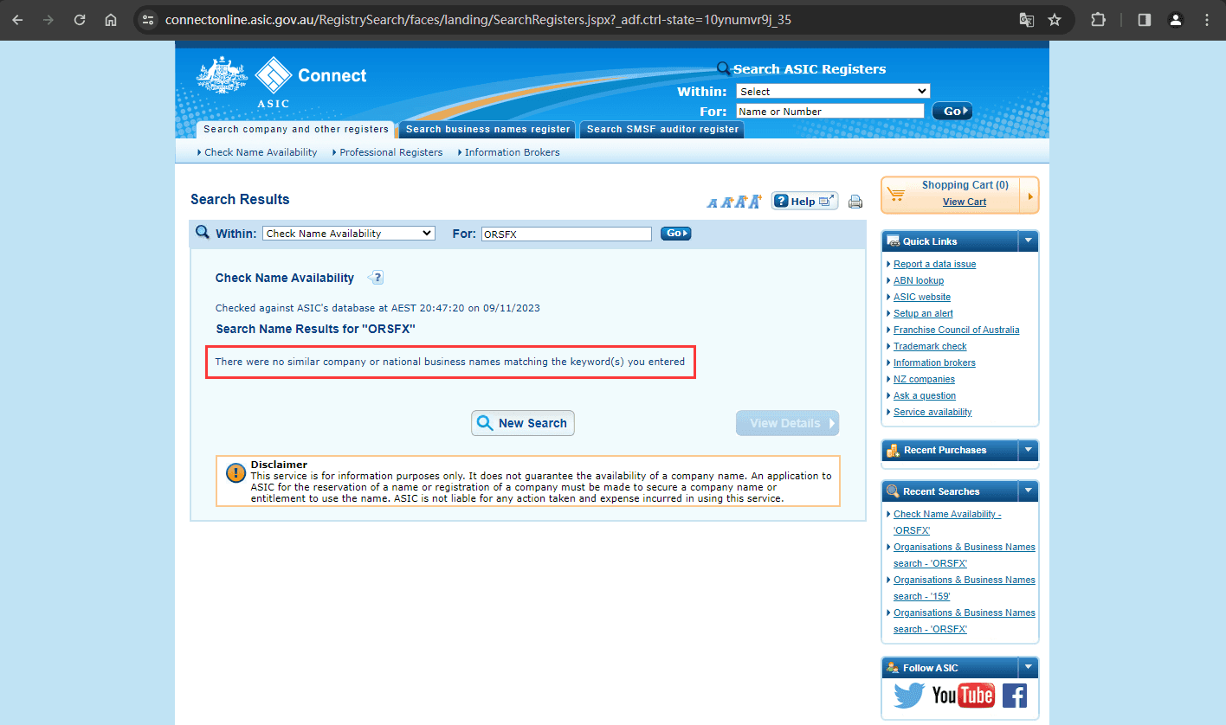Image resolution: width=1226 pixels, height=725 pixels.
Task: Open ASIC YouTube channel icon
Action: pyautogui.click(x=963, y=696)
